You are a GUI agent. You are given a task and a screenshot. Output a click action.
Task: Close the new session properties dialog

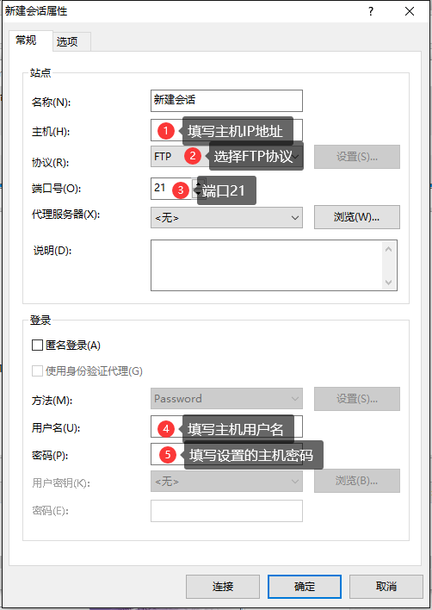click(410, 11)
